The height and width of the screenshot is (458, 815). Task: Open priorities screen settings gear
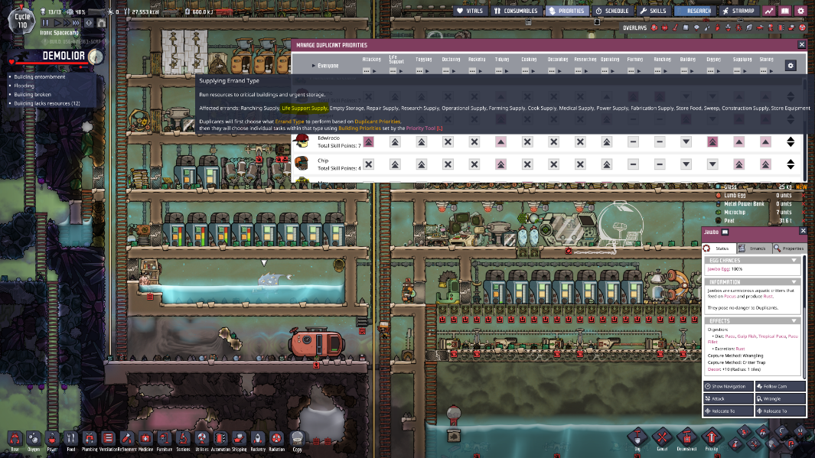[x=791, y=66]
